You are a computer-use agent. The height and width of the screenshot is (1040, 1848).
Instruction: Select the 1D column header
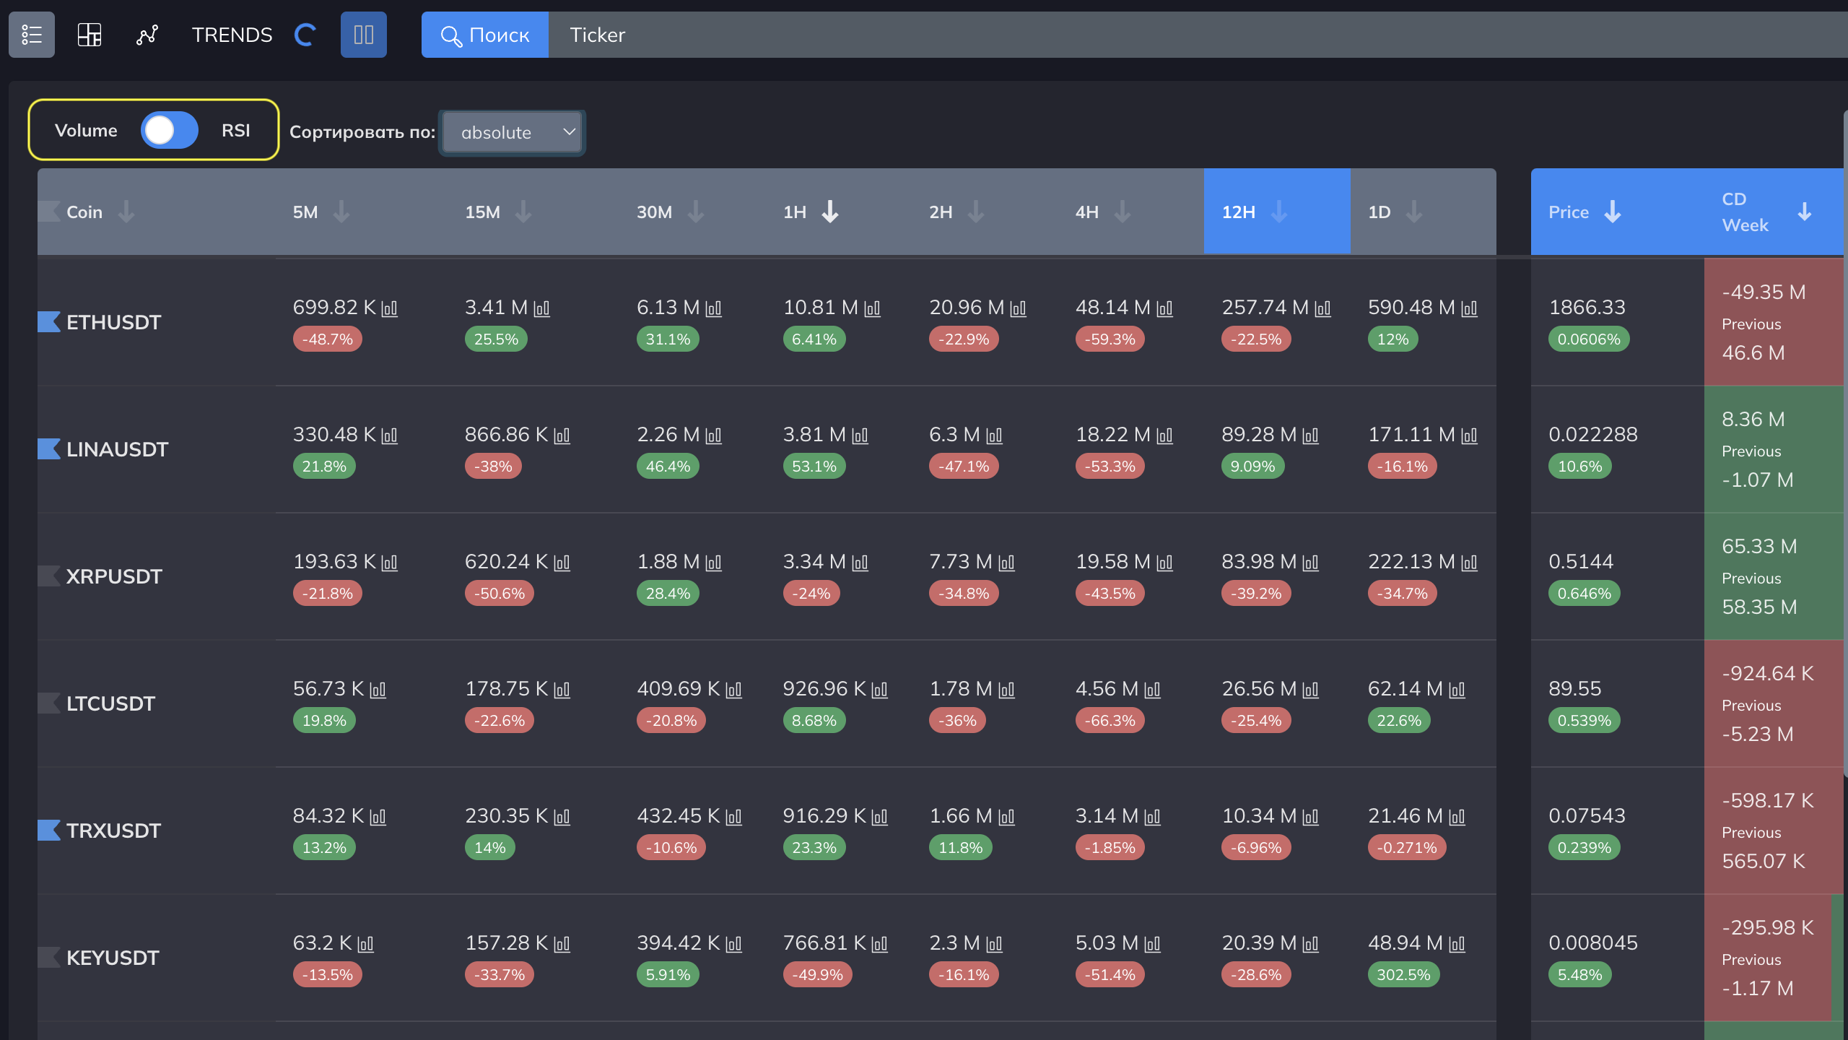point(1424,212)
